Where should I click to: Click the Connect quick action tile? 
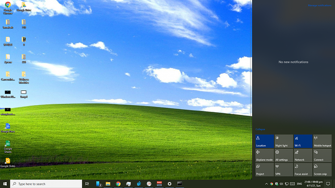[322, 155]
